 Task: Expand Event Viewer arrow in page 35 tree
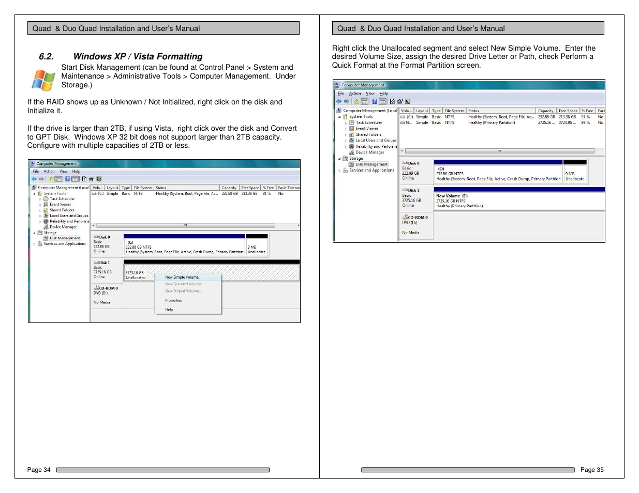(x=346, y=129)
